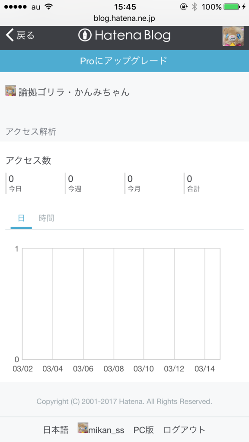The image size is (249, 442).
Task: Click ログアウト to log out
Action: pos(184,430)
